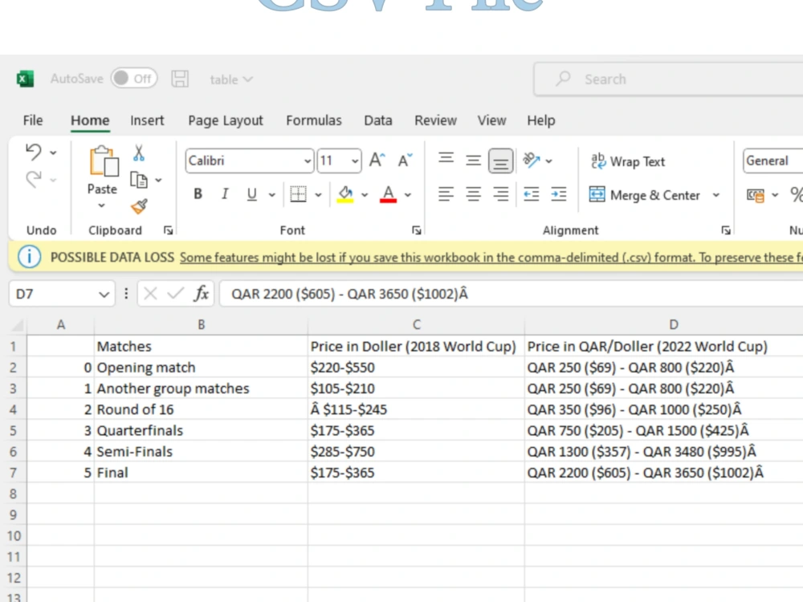
Task: Click the Insert Function fx icon
Action: pyautogui.click(x=202, y=293)
